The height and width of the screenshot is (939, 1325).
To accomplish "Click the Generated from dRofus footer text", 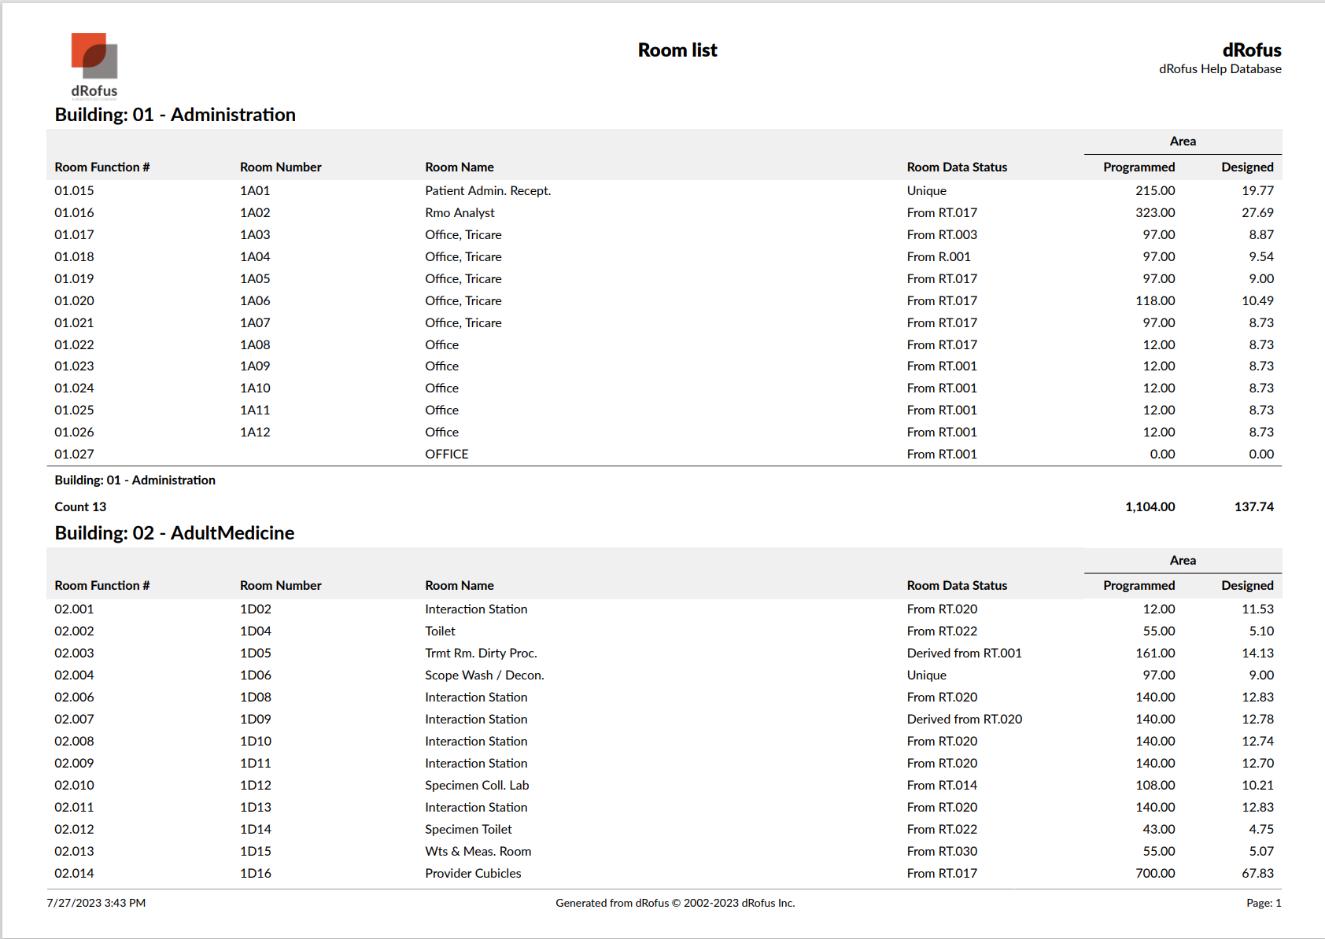I will [675, 903].
